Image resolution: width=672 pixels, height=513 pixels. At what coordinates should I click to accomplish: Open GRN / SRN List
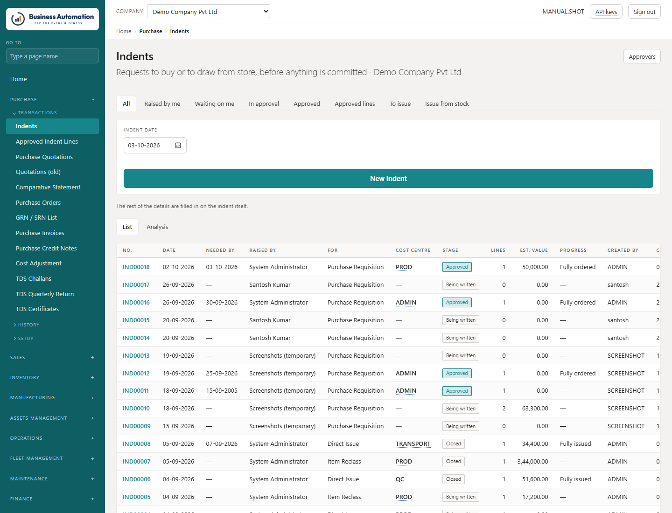tap(52, 218)
